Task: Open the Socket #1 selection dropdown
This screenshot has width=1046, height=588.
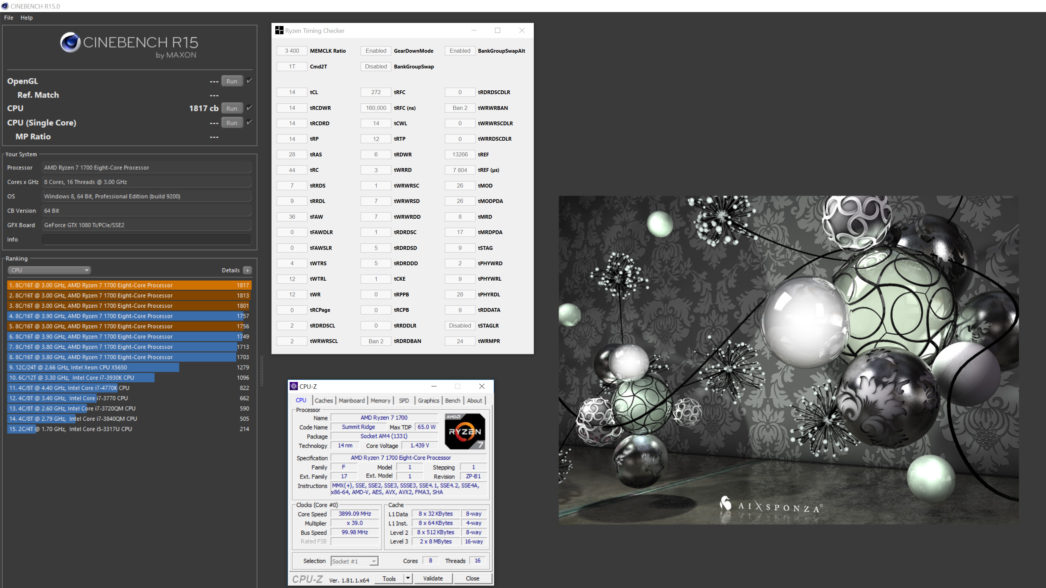Action: pos(354,561)
